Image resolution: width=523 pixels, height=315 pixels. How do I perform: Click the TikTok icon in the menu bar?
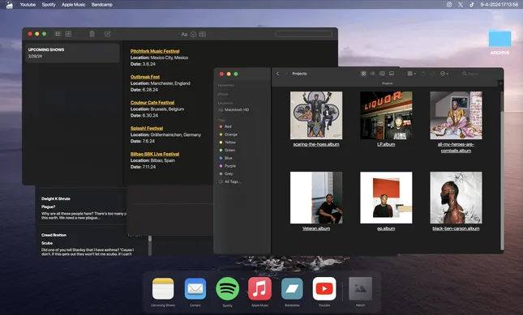[472, 5]
